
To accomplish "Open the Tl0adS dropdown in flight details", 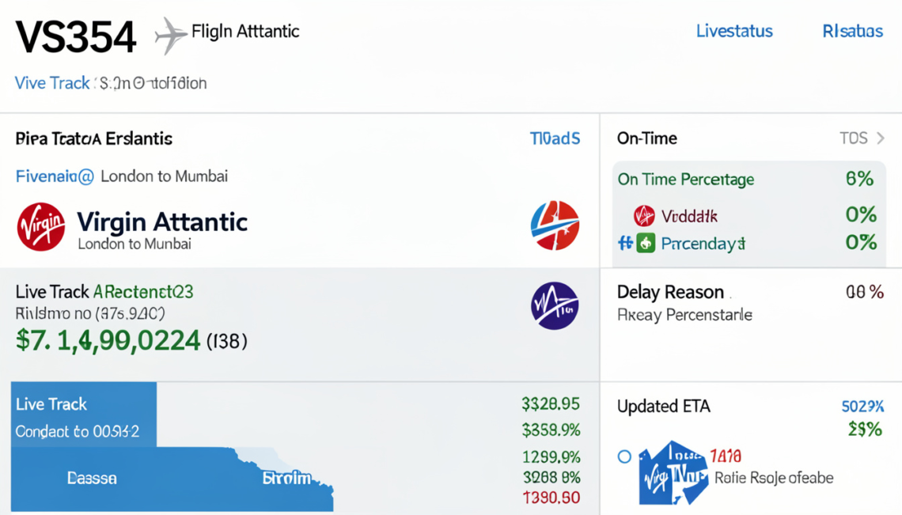I will click(x=555, y=138).
